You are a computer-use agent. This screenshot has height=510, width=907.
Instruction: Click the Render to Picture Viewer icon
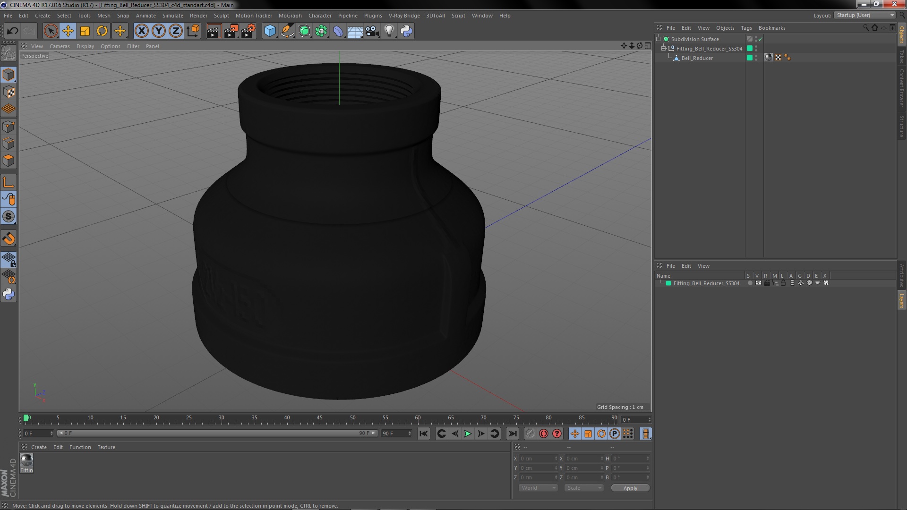231,31
